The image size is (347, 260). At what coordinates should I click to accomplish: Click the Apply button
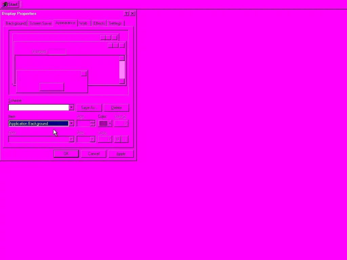pos(121,154)
